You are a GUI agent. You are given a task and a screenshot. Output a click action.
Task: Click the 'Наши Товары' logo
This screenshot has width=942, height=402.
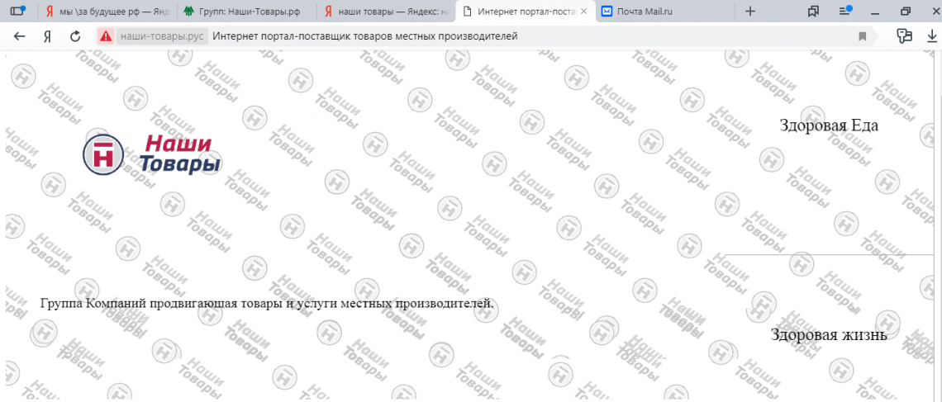pos(150,155)
